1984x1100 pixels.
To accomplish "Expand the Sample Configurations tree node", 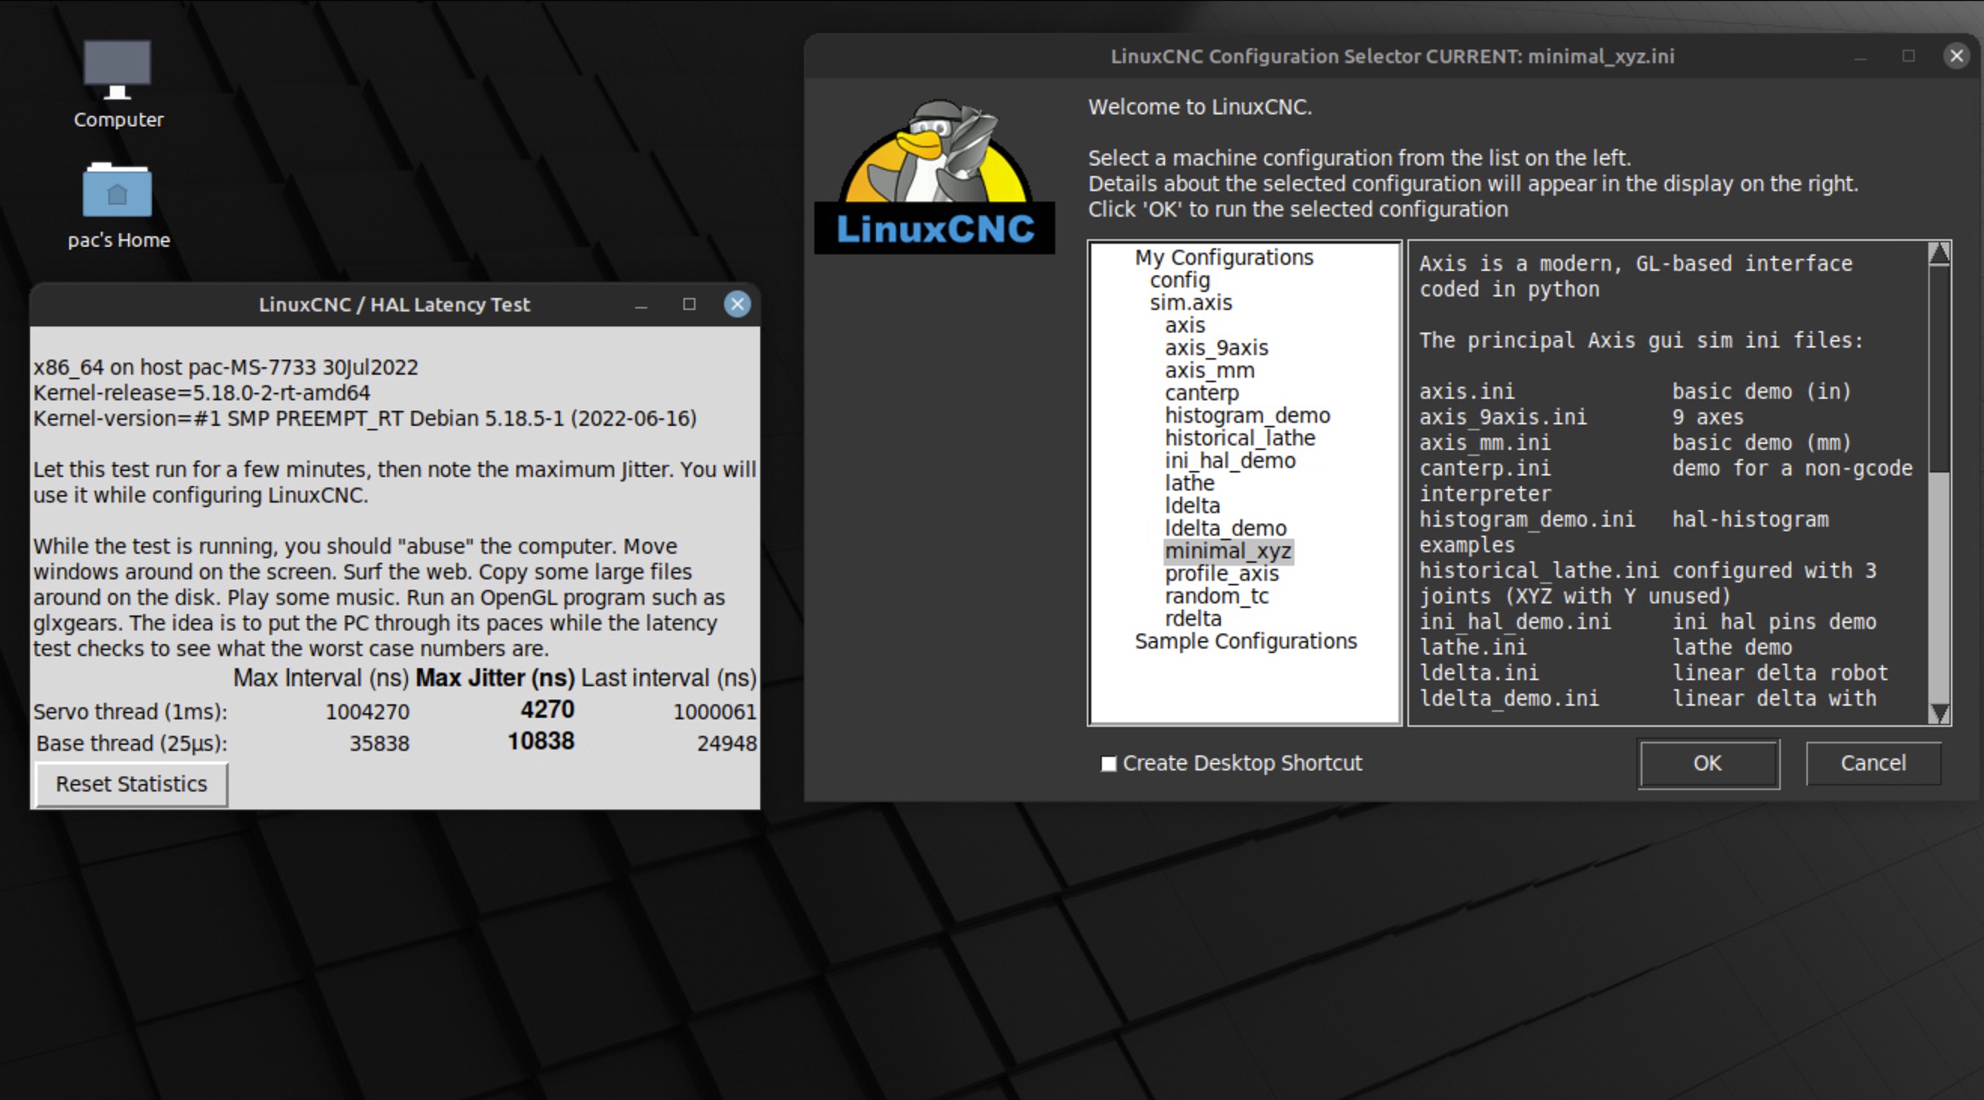I will click(1246, 641).
